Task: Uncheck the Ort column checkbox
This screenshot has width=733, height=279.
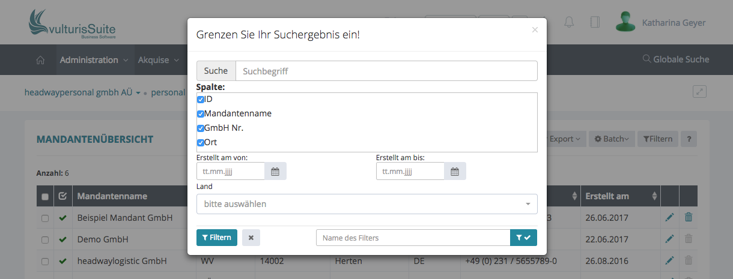Action: (x=201, y=143)
